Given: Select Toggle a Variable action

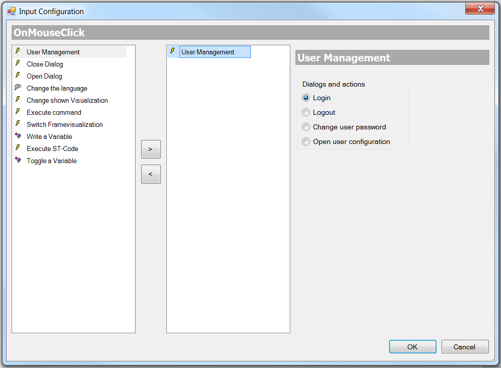Looking at the screenshot, I should point(51,161).
